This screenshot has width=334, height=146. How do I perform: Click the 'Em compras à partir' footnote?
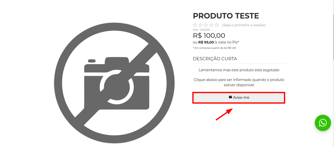pyautogui.click(x=214, y=48)
